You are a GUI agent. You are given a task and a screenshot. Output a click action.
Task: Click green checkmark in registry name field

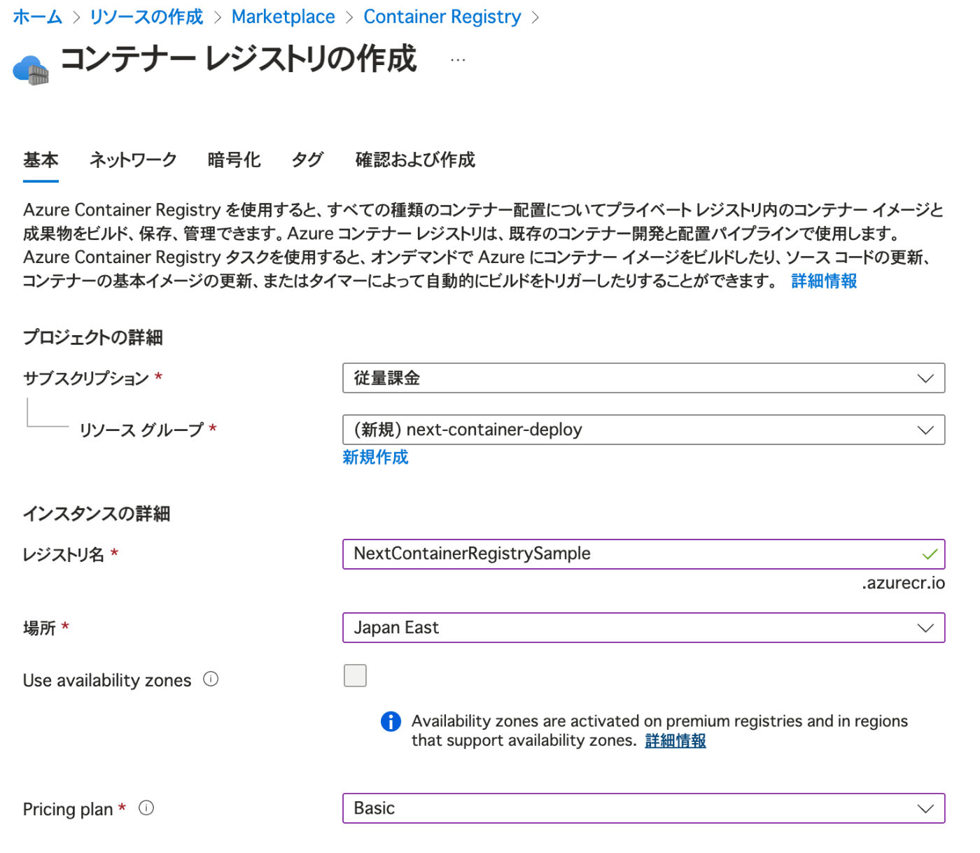(930, 554)
